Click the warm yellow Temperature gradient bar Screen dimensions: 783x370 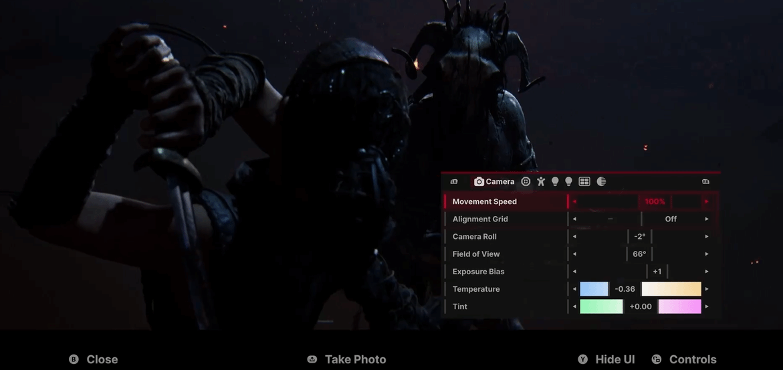point(671,289)
